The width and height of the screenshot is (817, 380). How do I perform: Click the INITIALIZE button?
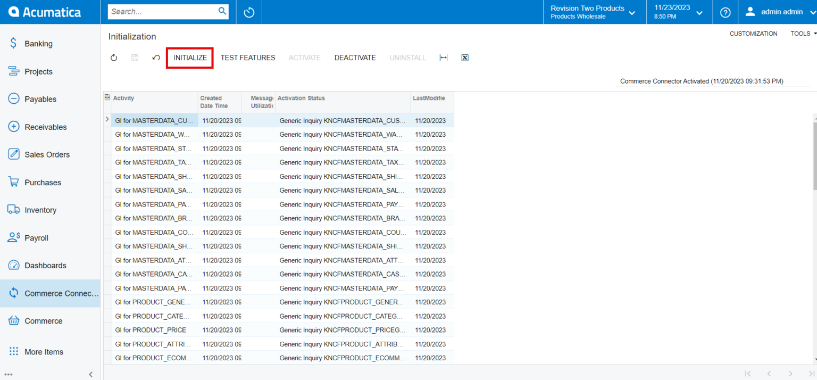(189, 57)
